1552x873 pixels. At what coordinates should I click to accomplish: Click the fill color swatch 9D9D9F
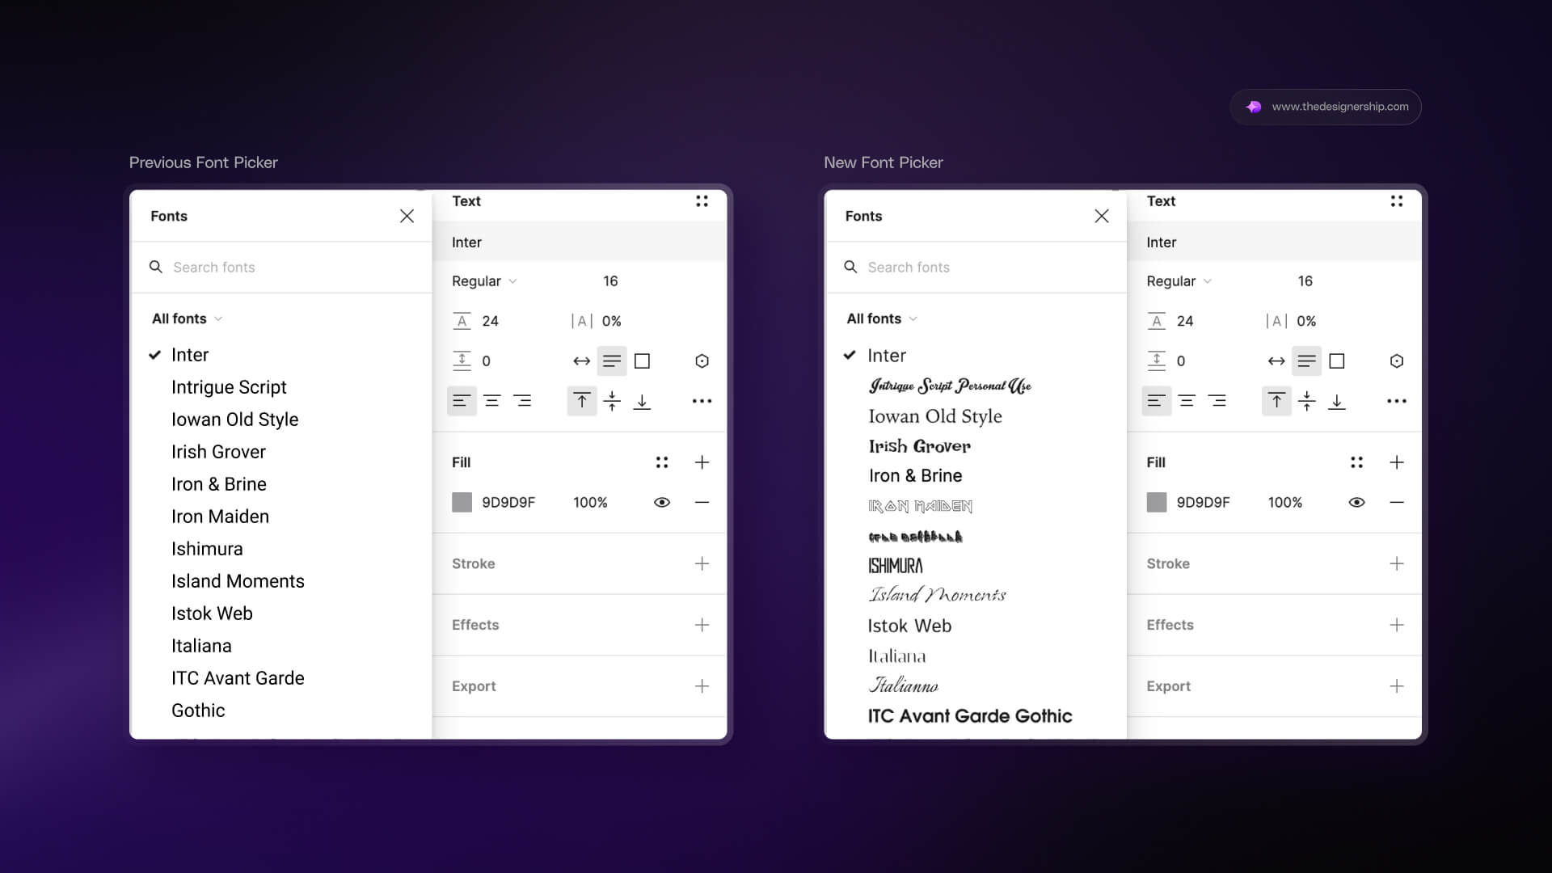461,502
